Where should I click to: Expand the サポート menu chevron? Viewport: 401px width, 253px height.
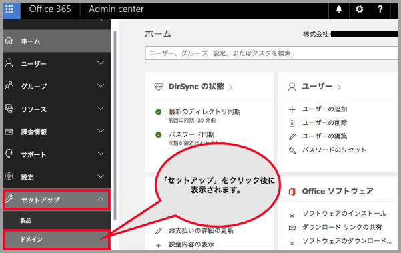coord(101,154)
